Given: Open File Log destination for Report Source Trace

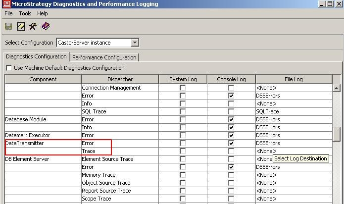Looking at the screenshot, I should 294,191.
